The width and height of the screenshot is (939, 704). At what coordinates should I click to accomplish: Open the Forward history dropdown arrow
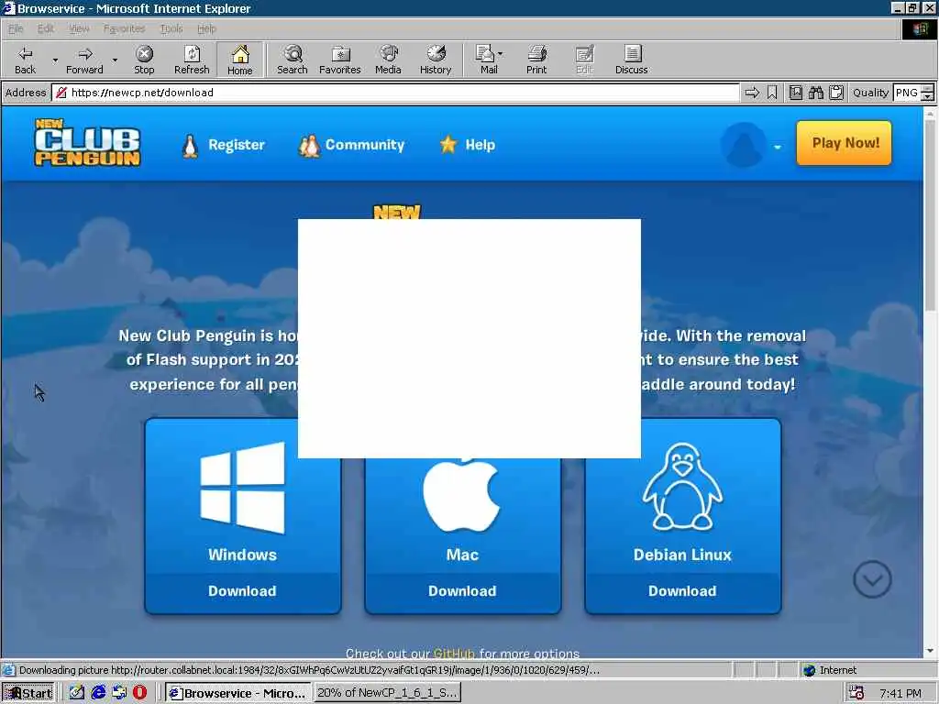tap(115, 60)
